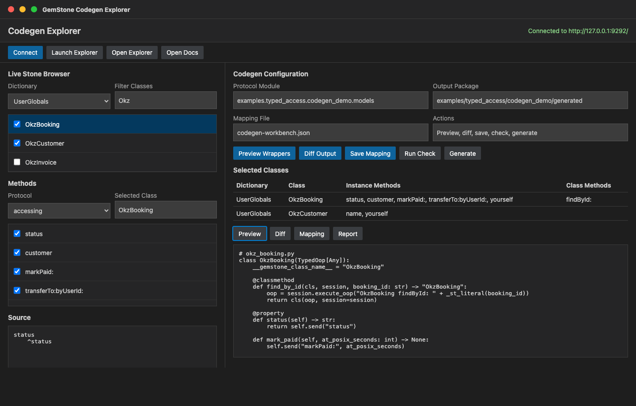Click the Dictionary column header in table
The width and height of the screenshot is (636, 406).
[x=252, y=185]
